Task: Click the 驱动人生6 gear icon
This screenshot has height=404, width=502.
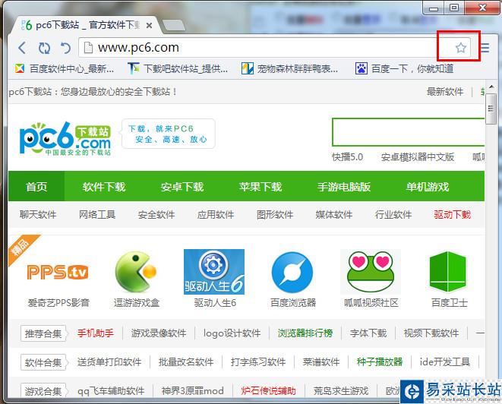Action: (214, 272)
